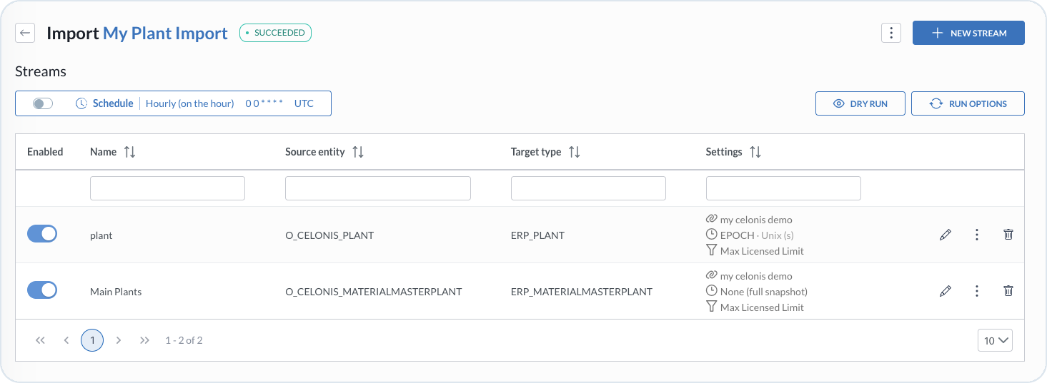Click the clock icon beside Schedule
The image size is (1047, 383).
point(81,103)
